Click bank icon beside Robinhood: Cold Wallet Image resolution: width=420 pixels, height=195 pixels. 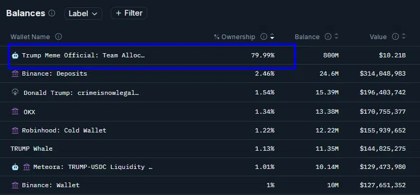click(15, 130)
